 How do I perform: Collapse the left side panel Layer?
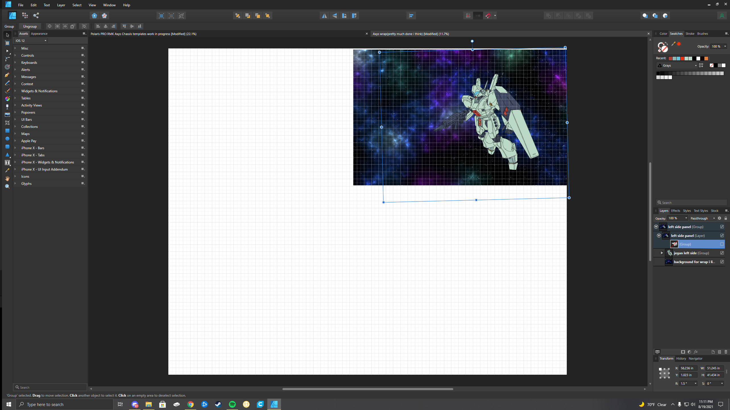click(x=659, y=235)
